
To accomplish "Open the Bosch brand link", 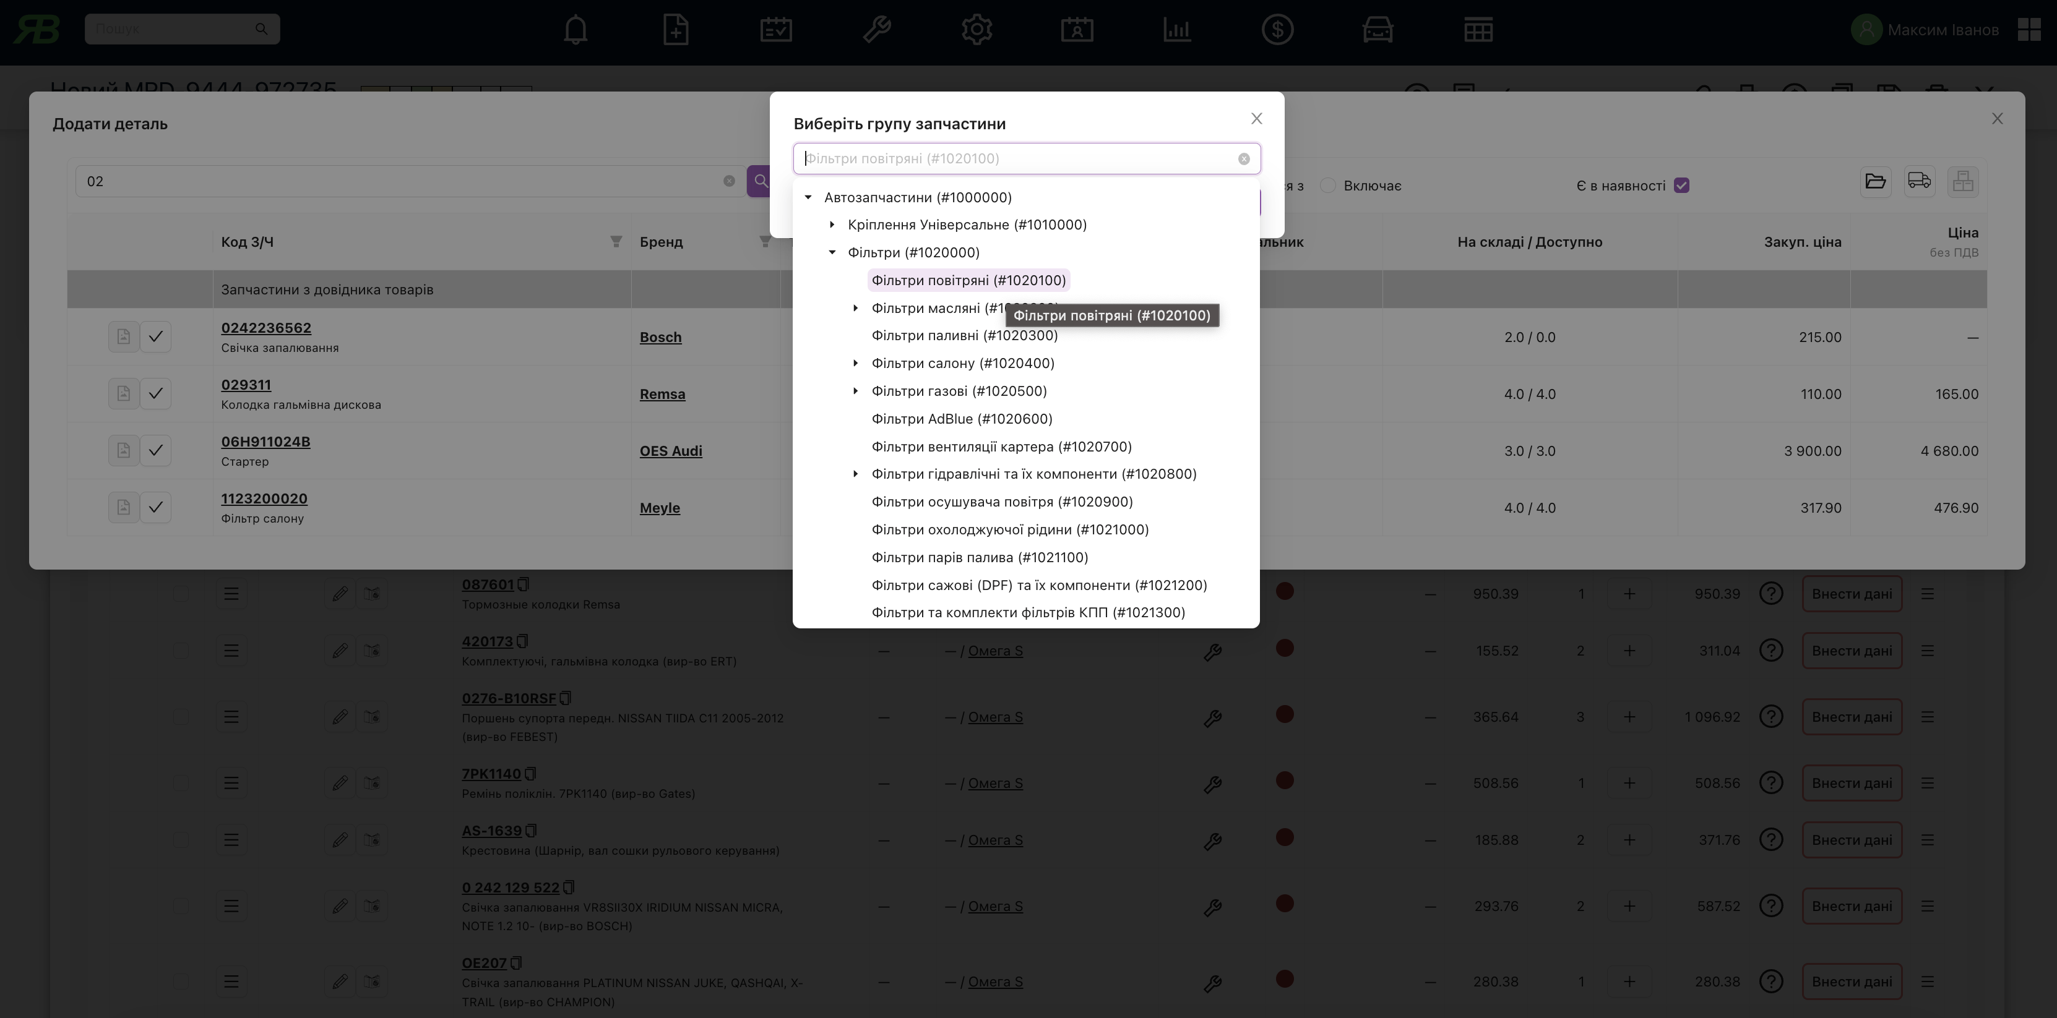I will [660, 338].
